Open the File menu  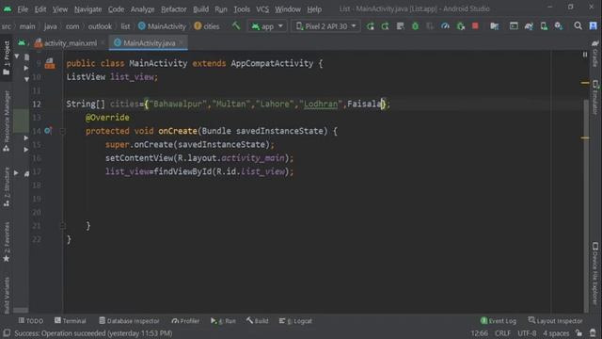pyautogui.click(x=23, y=9)
